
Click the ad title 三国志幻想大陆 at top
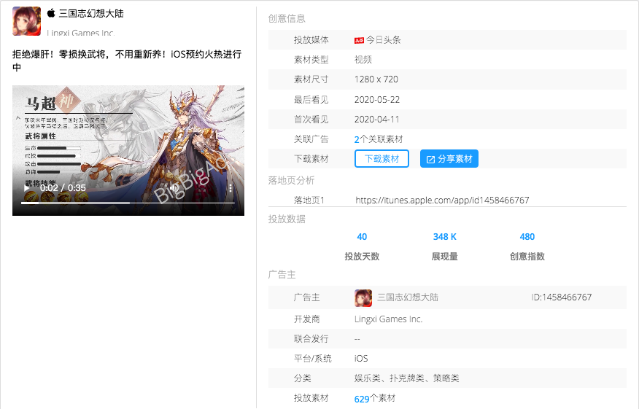[x=91, y=13]
